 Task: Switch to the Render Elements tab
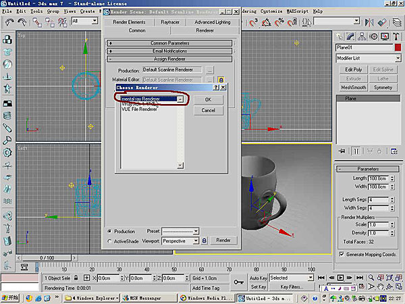coord(129,22)
